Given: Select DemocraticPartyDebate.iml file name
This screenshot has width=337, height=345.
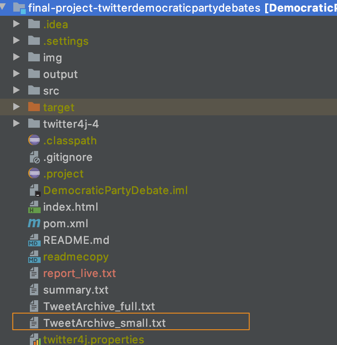Looking at the screenshot, I should pos(115,191).
